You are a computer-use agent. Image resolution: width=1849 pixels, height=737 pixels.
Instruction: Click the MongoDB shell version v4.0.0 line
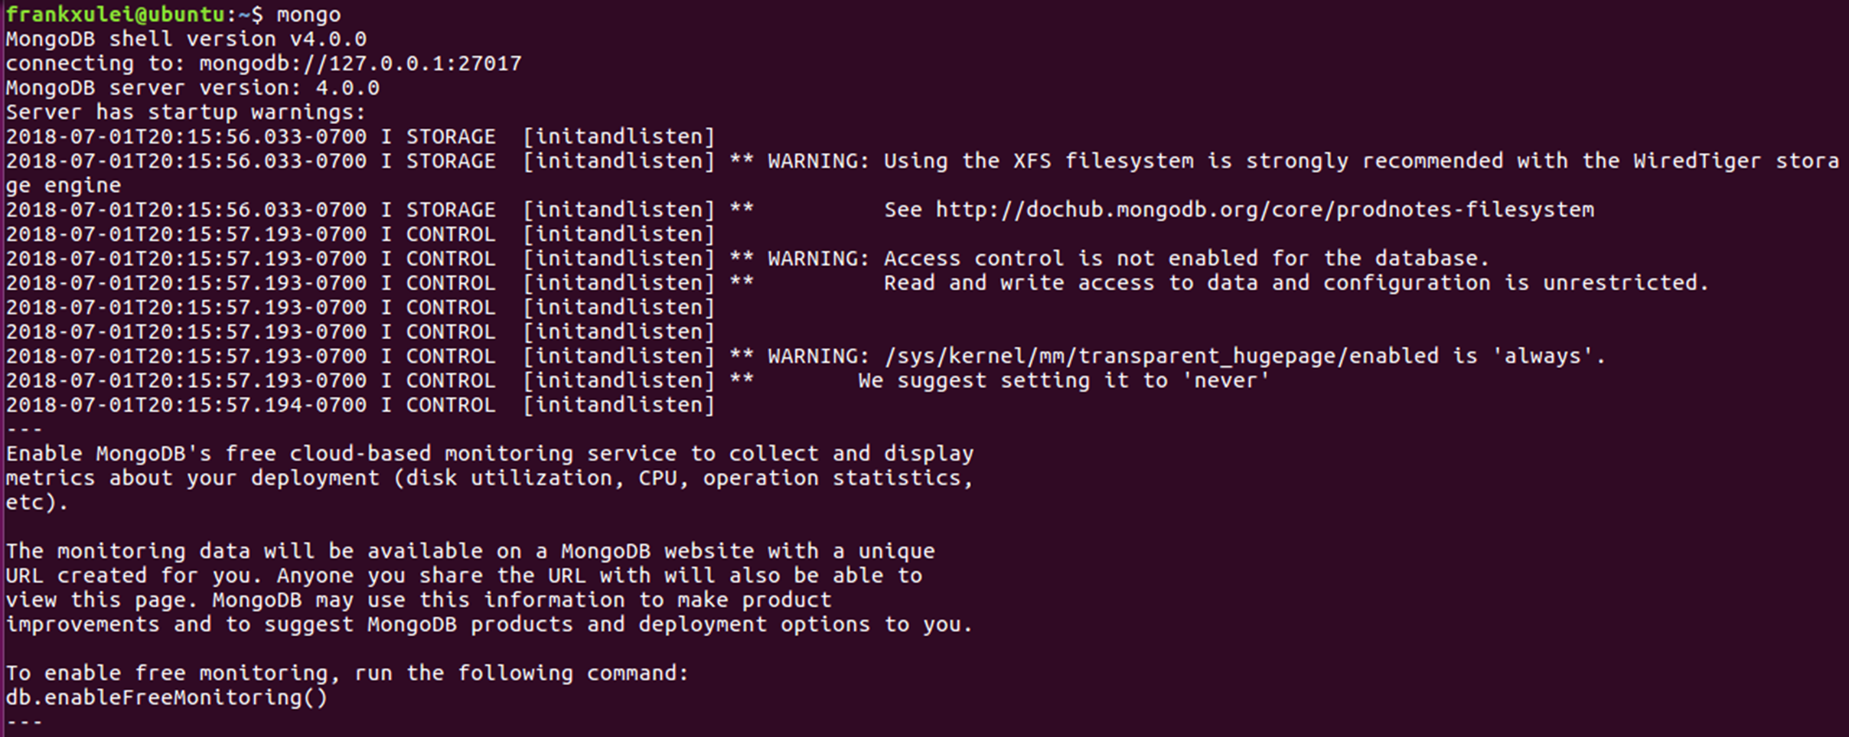[x=186, y=39]
